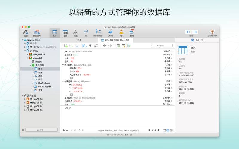
Task: Open the 查询 query toolbar icon
Action: 132,33
